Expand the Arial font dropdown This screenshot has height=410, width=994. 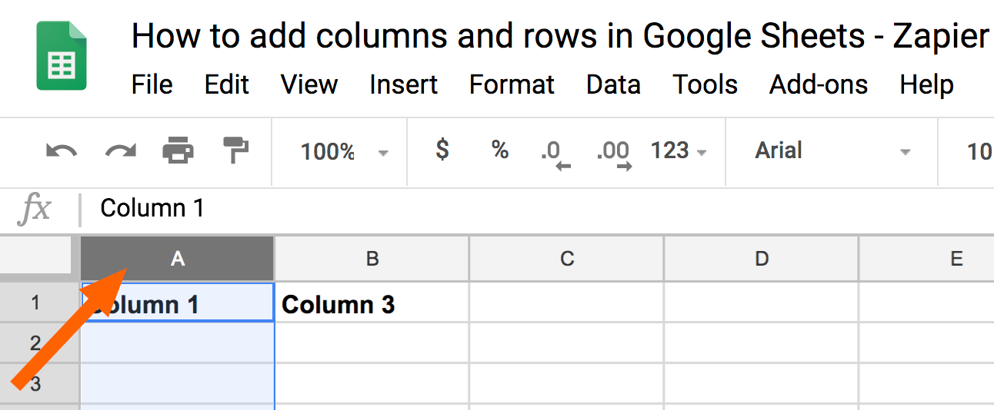832,151
